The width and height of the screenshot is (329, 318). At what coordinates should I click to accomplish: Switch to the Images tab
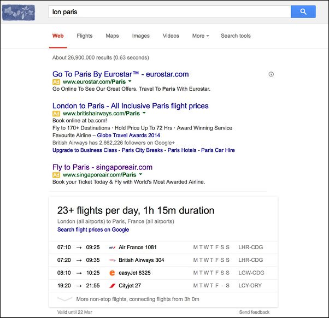pos(141,36)
